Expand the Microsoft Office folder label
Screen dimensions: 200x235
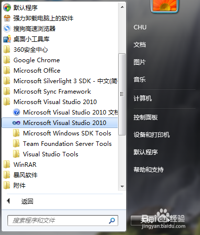tap(37, 70)
